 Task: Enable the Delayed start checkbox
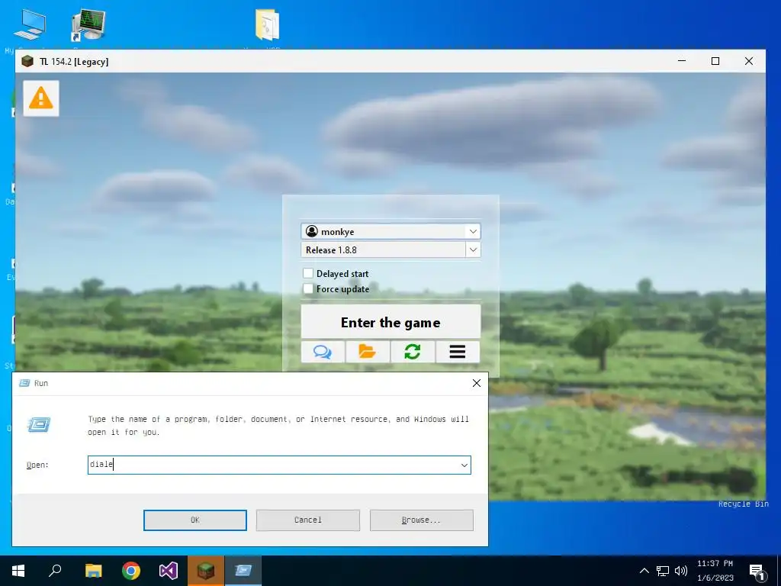(x=308, y=273)
